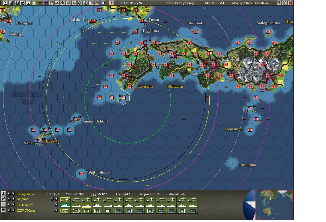Viewport: 326px width, 222px height.
Task: Click the crosshair target toolbar icon
Action: pos(85,3)
